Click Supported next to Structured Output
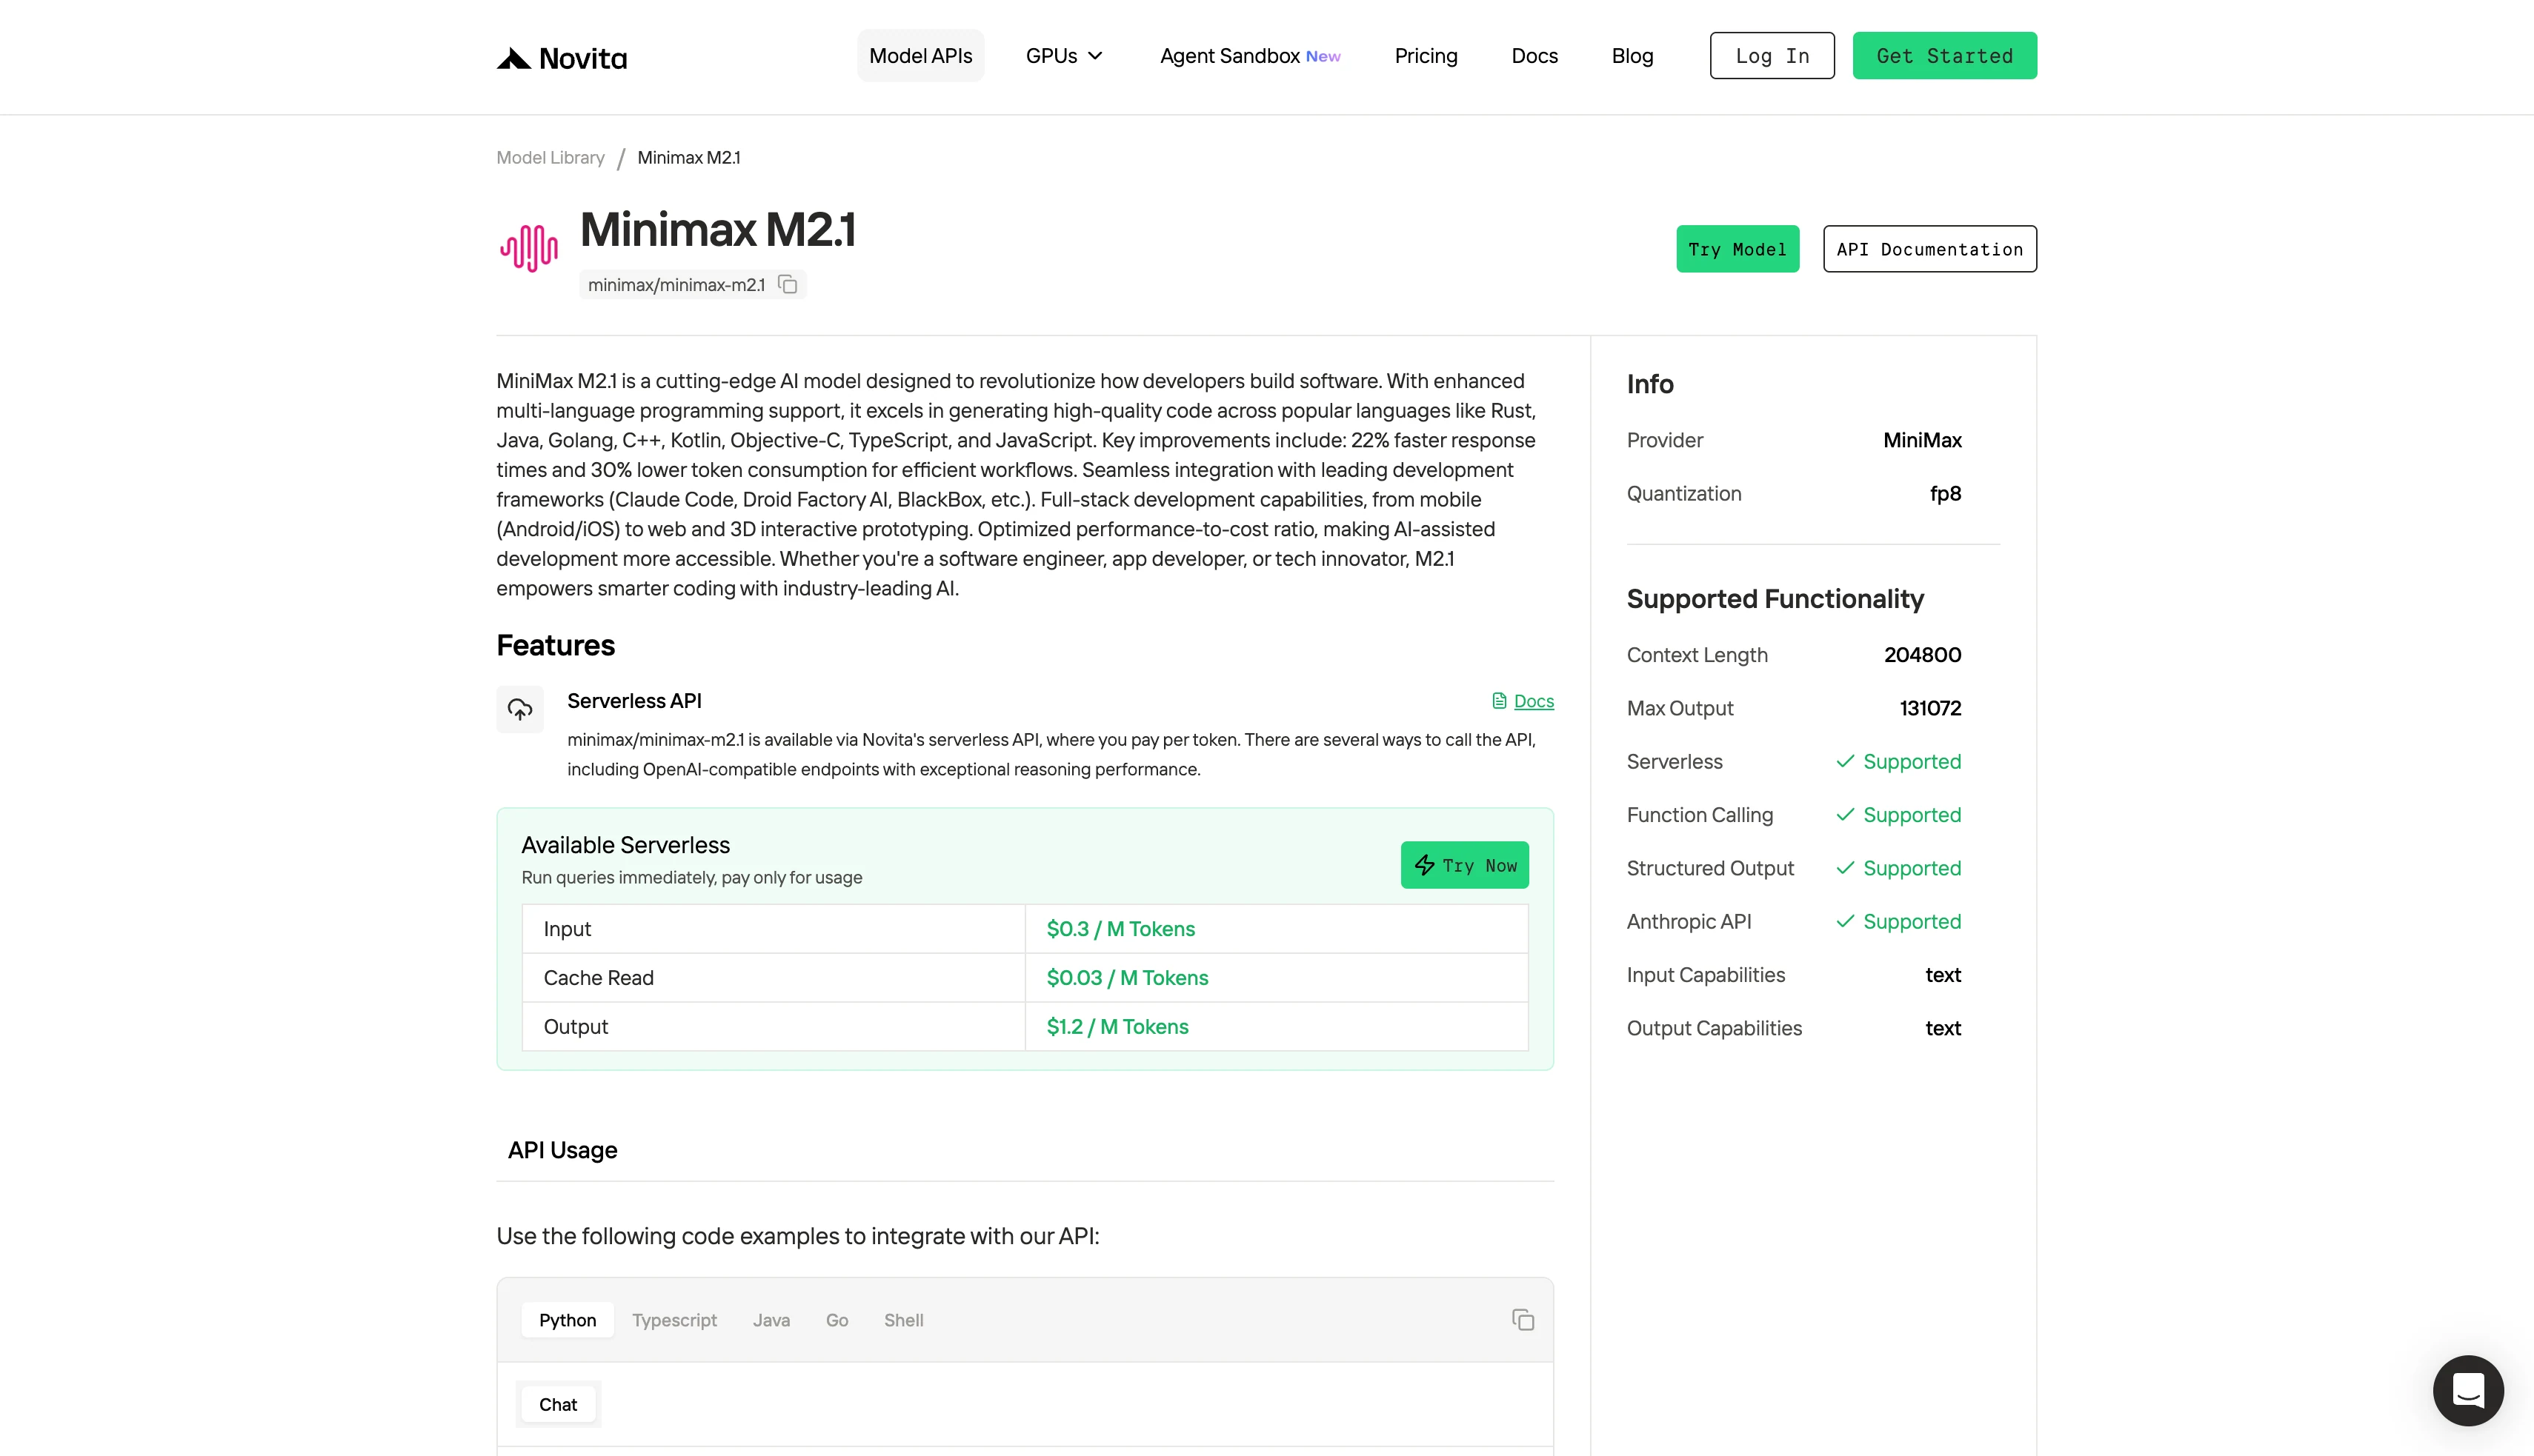Viewport: 2534px width, 1456px height. (x=1911, y=868)
